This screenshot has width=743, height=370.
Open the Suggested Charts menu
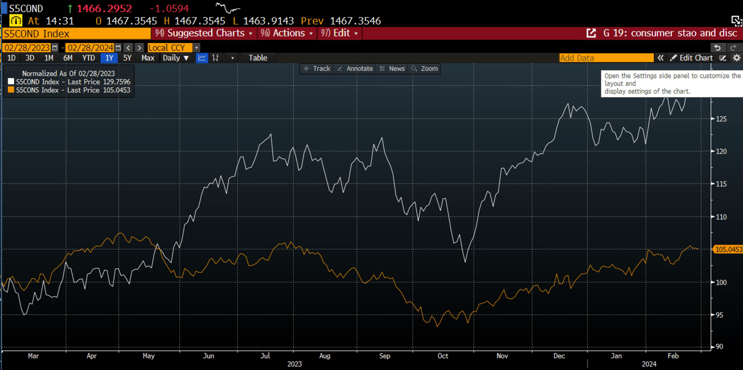click(x=204, y=33)
